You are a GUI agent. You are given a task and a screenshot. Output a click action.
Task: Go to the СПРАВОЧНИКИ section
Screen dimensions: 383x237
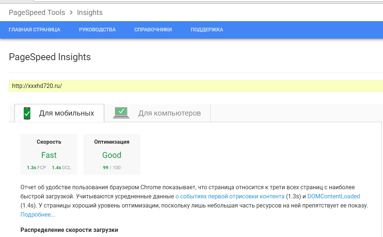153,30
